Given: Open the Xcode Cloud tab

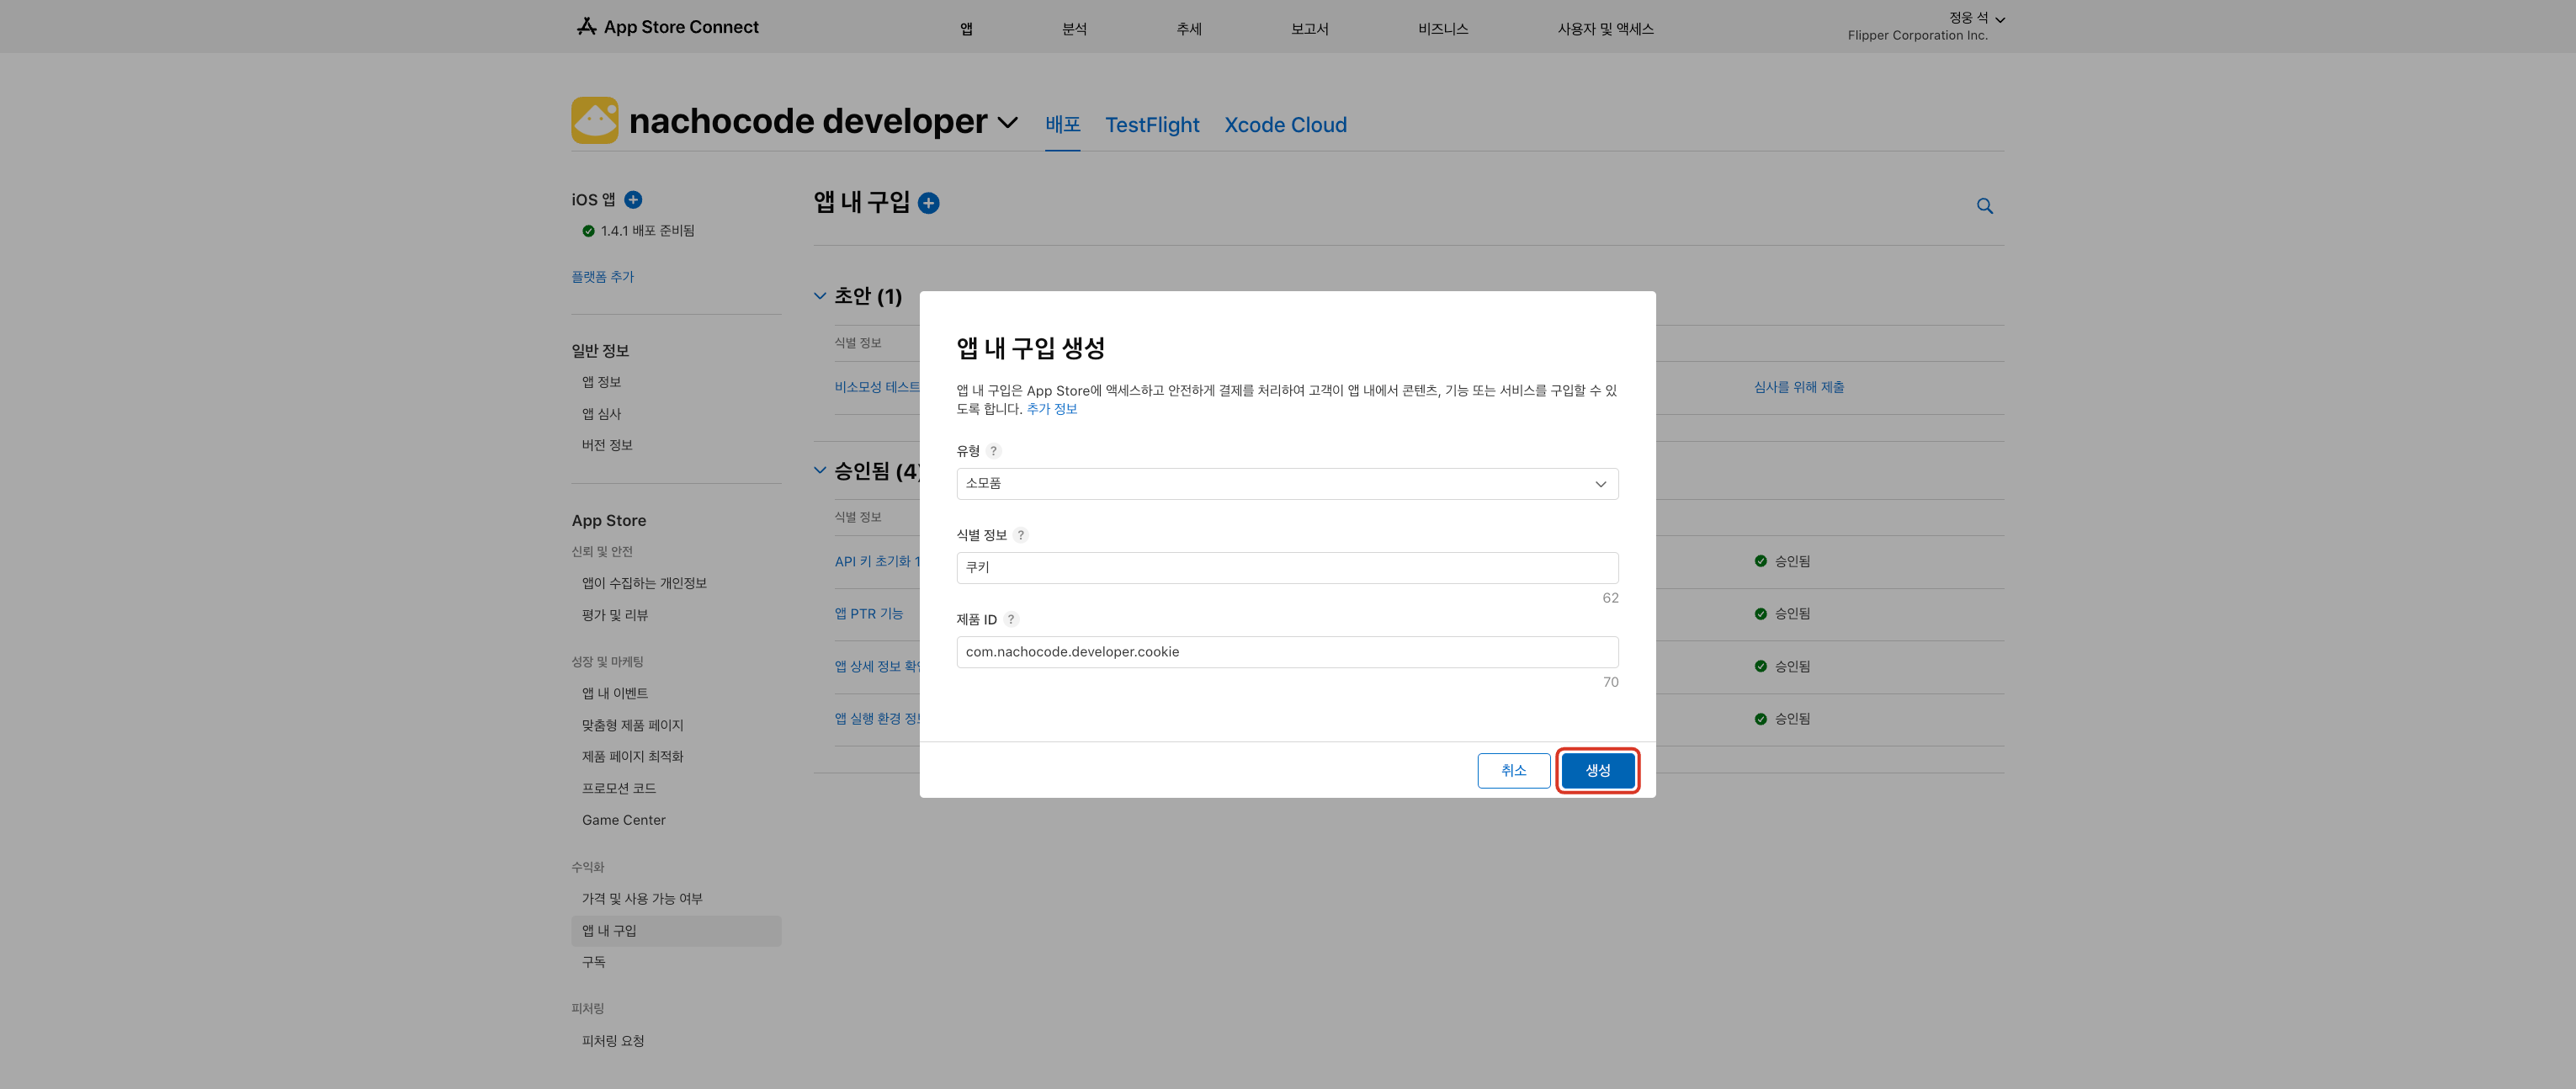Looking at the screenshot, I should pyautogui.click(x=1285, y=125).
